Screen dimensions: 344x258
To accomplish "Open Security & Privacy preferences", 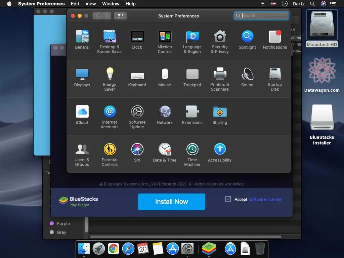I will (x=220, y=42).
